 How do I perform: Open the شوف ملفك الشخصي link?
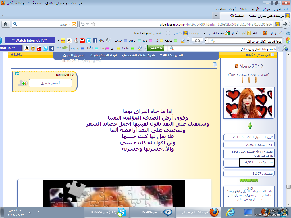point(138,55)
